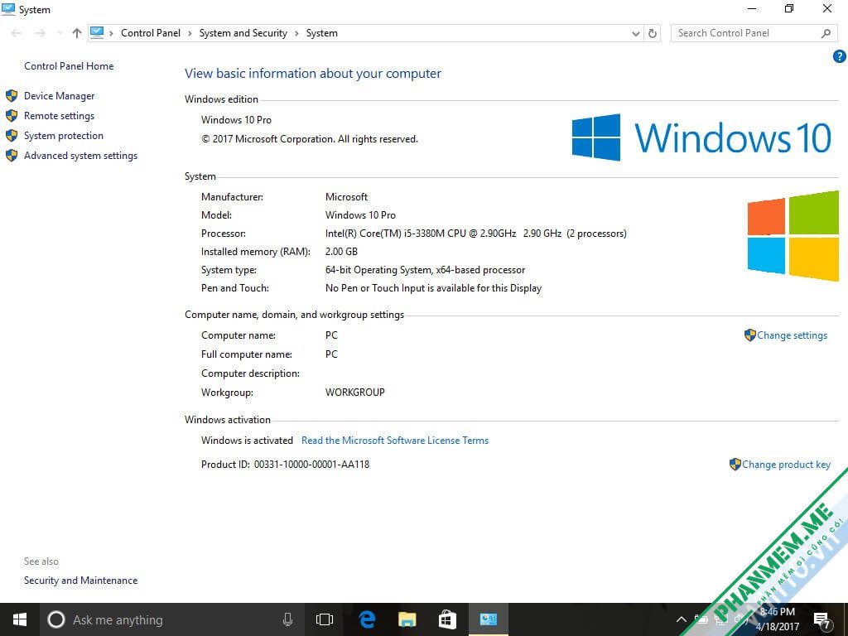
Task: Click the Cortana circle icon
Action: coord(56,619)
